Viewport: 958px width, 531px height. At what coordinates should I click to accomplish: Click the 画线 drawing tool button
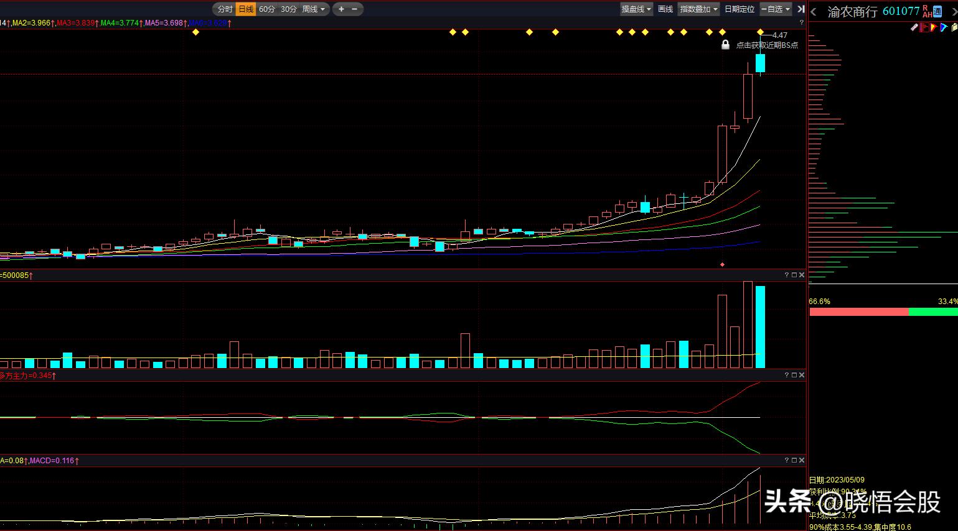click(665, 9)
